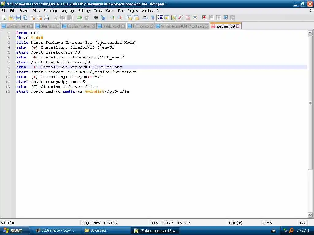Click the Paste clipboard icon
Screen dimensions: 314x235
click(x=70, y=17)
